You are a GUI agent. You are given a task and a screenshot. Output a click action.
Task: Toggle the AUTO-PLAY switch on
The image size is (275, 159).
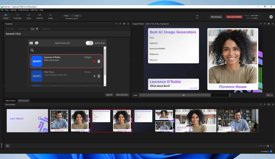[x=89, y=43]
